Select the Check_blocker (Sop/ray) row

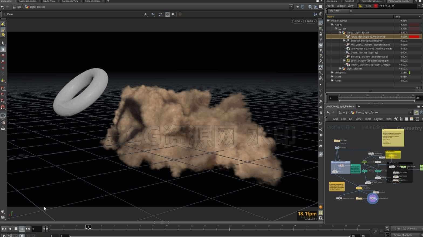point(374,53)
